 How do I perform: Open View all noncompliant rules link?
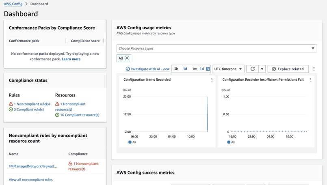click(30, 180)
